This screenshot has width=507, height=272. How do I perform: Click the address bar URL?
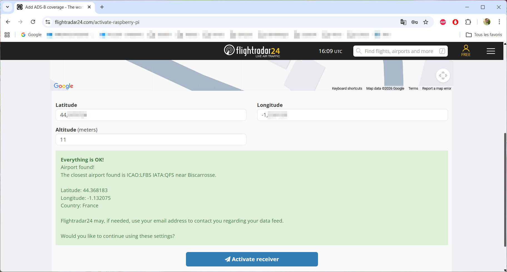pos(97,22)
